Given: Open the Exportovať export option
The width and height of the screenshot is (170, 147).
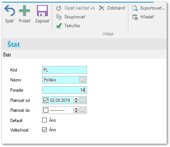Looking at the screenshot, I should (148, 8).
